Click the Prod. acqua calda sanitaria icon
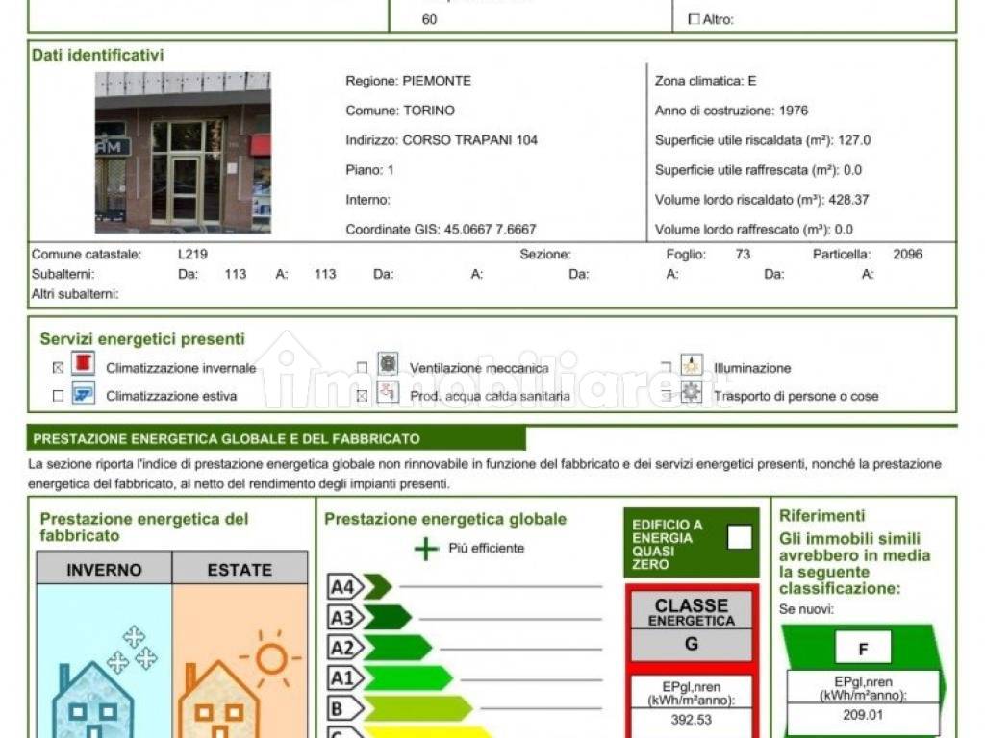This screenshot has width=985, height=738. point(388,393)
